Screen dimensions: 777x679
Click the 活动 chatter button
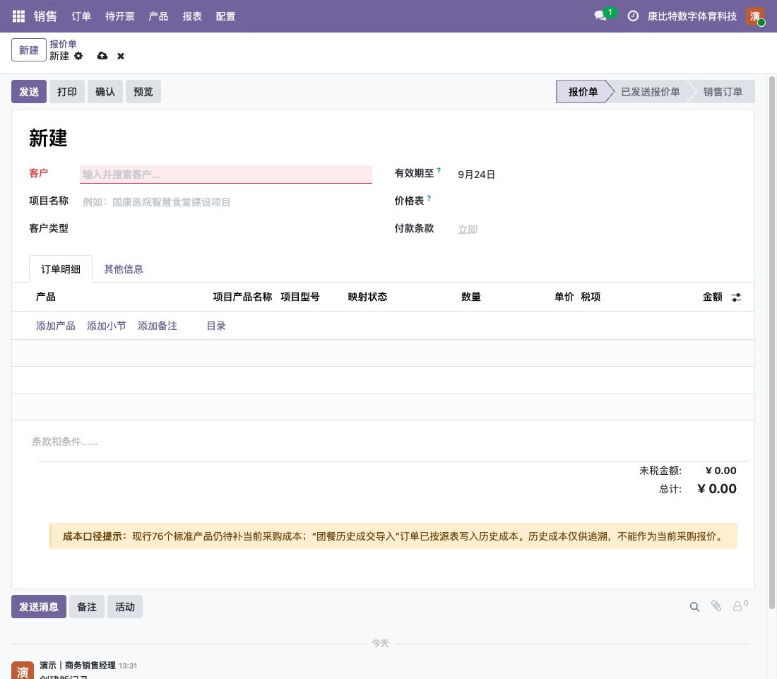pyautogui.click(x=125, y=607)
